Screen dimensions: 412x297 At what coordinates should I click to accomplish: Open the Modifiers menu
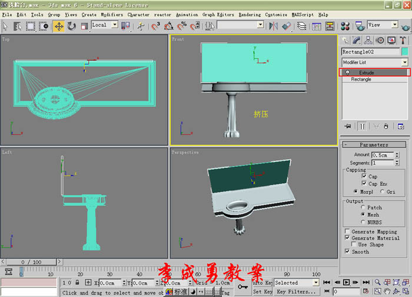coord(112,15)
